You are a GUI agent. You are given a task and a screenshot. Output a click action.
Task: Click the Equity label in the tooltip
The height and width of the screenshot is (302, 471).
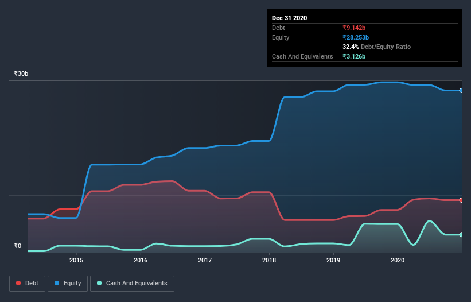coord(281,37)
